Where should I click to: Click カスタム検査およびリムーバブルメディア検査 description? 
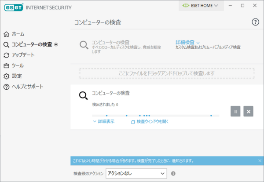(208, 47)
